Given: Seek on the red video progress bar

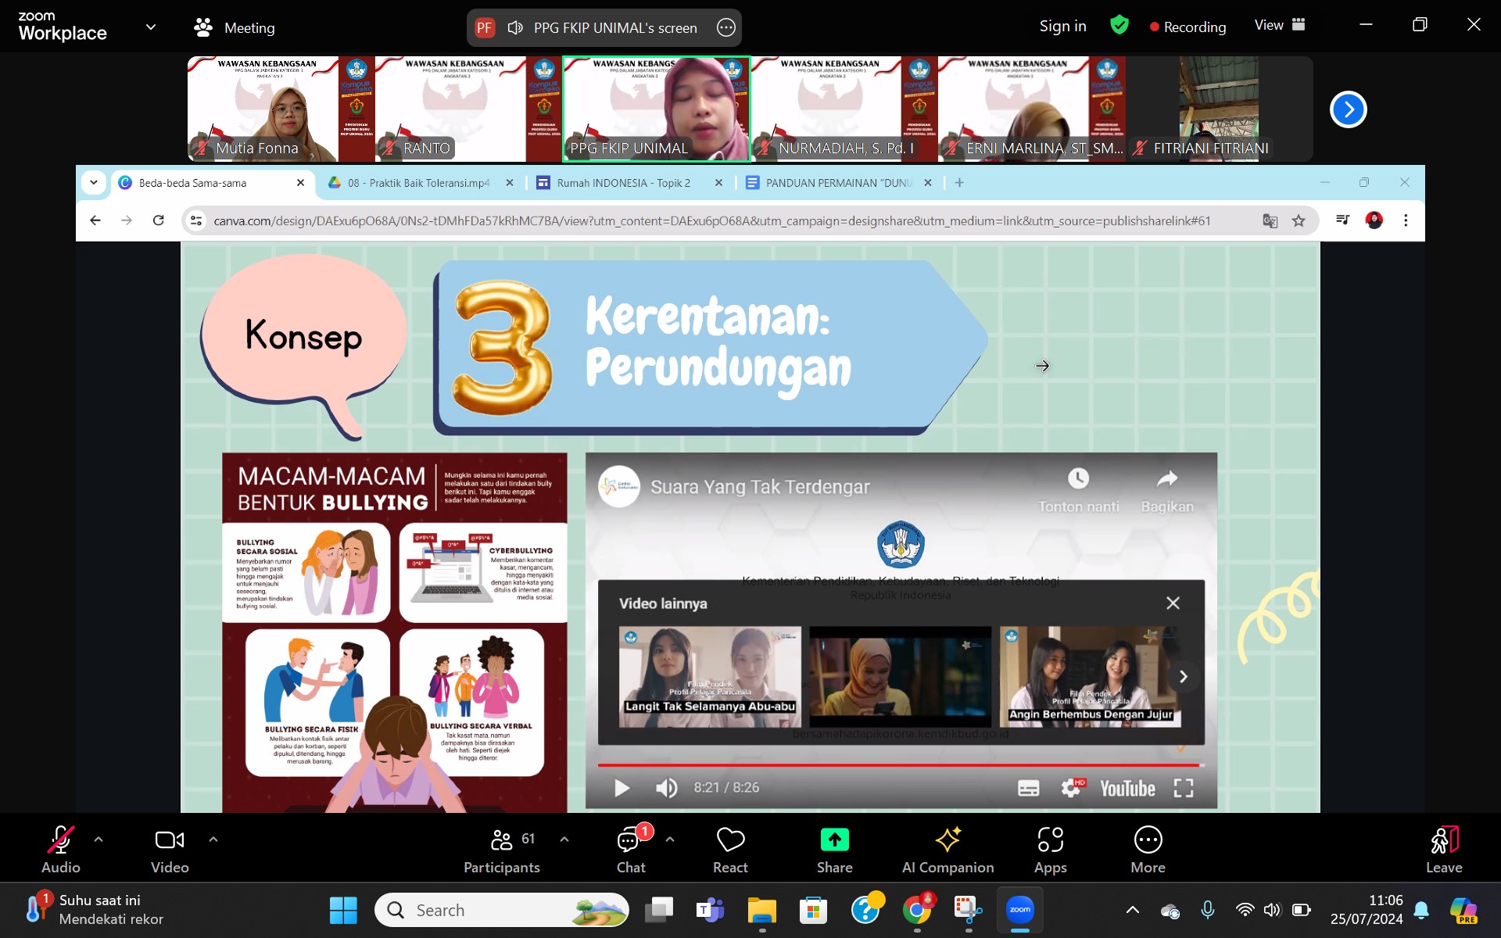Looking at the screenshot, I should click(901, 764).
